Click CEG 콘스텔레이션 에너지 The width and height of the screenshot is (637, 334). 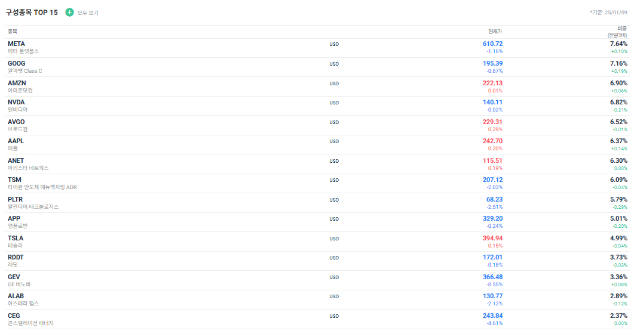31,319
